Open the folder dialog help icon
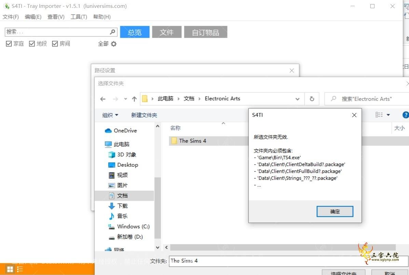This screenshot has width=409, height=275. point(406,115)
